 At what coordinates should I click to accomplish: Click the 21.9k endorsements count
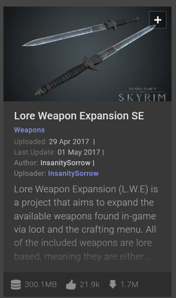pos(90,284)
